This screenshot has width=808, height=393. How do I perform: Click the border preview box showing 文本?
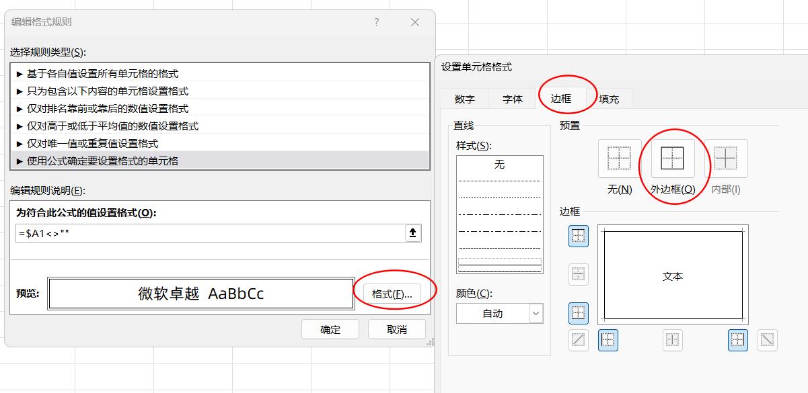point(673,275)
